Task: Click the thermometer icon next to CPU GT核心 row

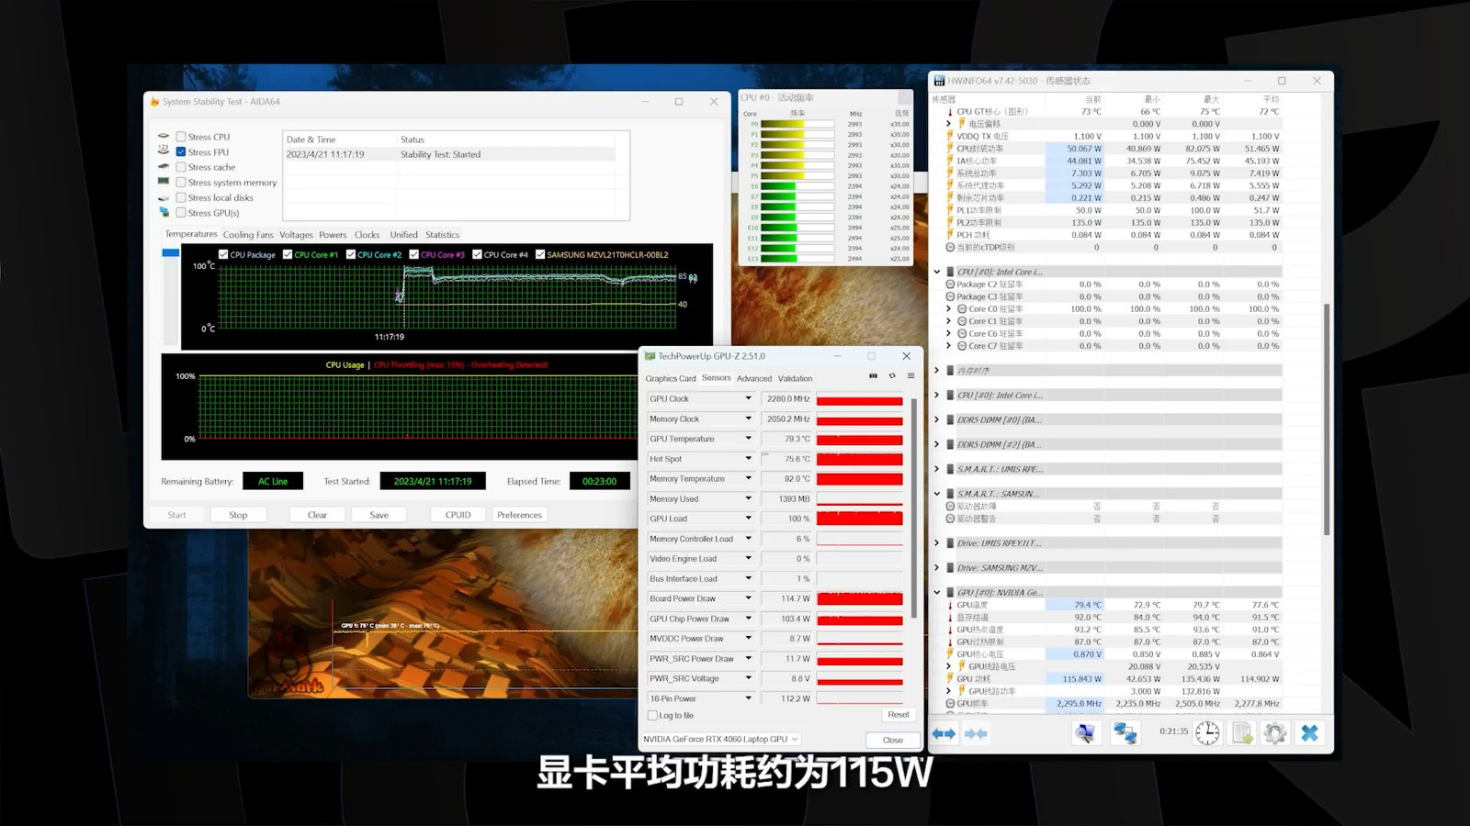Action: point(951,111)
